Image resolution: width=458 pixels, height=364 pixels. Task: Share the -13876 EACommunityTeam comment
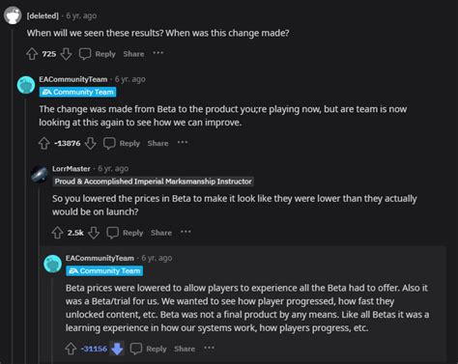157,143
